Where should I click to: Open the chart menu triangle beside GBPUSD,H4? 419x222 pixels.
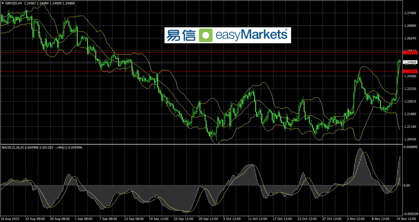pos(3,3)
